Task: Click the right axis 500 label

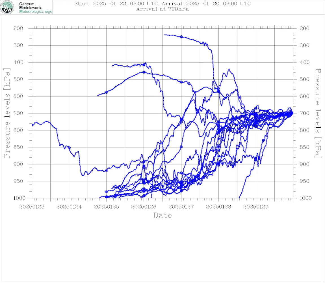Action: (304, 79)
